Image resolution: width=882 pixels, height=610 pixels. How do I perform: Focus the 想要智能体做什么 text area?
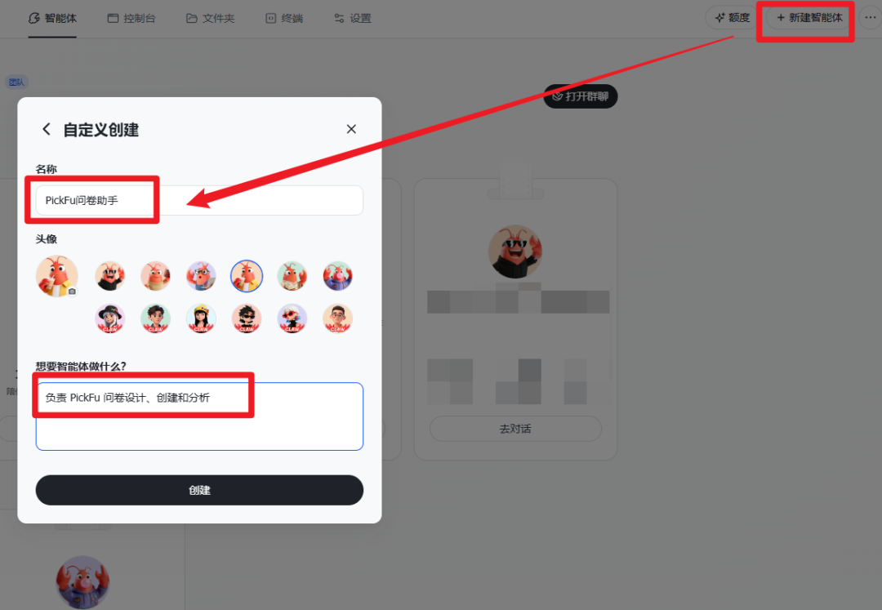tap(199, 416)
